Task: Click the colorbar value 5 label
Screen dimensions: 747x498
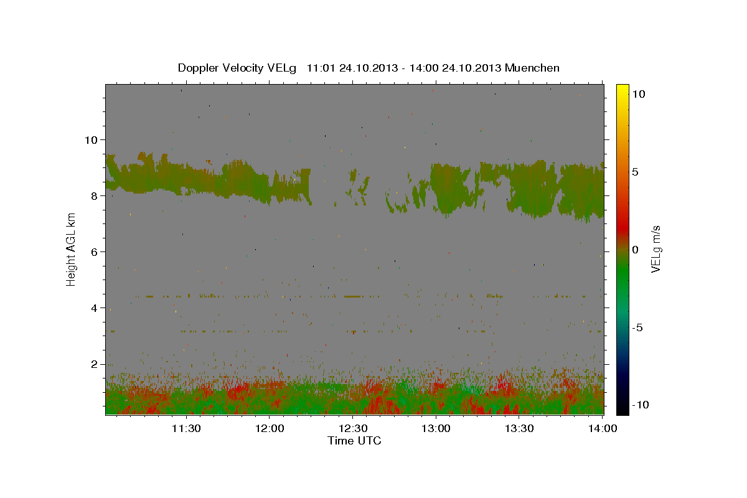Action: click(x=636, y=171)
